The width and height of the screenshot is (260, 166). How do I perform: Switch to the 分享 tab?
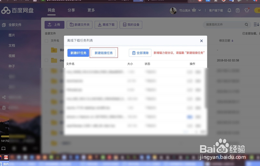71,10
